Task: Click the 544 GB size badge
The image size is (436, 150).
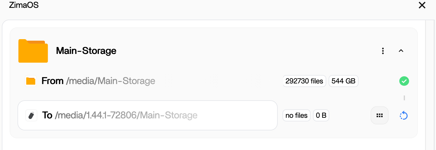Action: click(x=343, y=81)
